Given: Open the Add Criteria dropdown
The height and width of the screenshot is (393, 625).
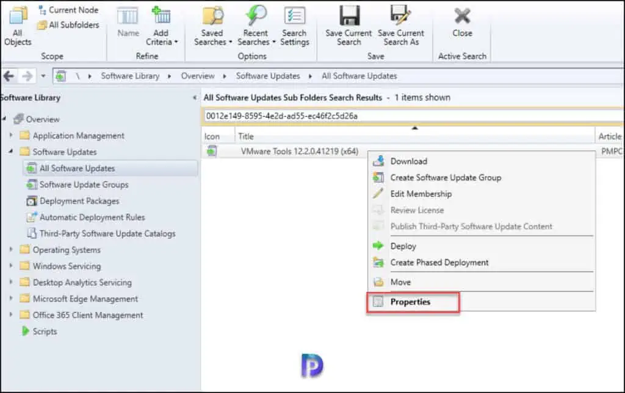Looking at the screenshot, I should point(161,26).
